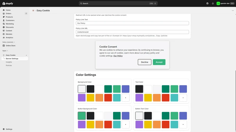The image size is (236, 132).
Task: Select black Text Color swatch
Action: coord(139,89)
